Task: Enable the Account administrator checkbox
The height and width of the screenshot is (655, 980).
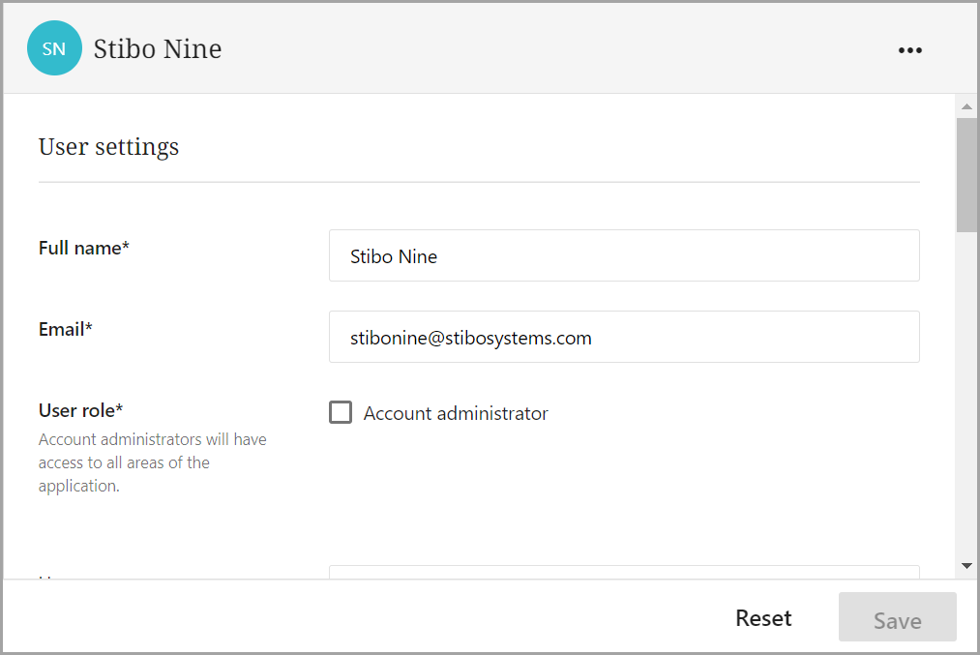Action: pyautogui.click(x=341, y=413)
